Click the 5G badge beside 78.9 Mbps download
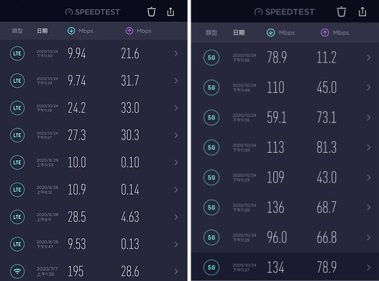 212,58
